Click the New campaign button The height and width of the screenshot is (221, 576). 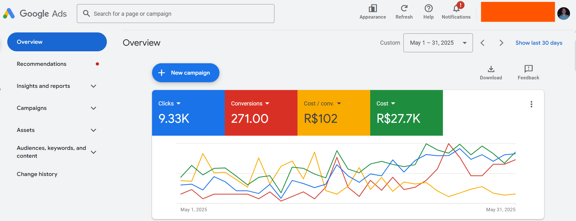point(186,73)
